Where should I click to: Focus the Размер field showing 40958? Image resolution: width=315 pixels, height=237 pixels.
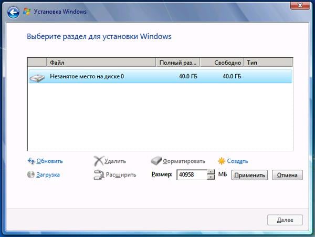coord(192,174)
